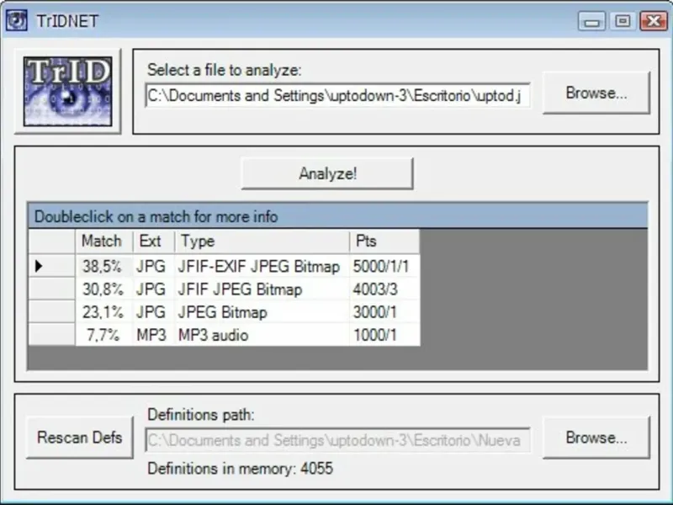Maximize the TrIDNET window
673x505 pixels.
coord(623,21)
